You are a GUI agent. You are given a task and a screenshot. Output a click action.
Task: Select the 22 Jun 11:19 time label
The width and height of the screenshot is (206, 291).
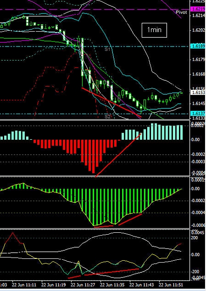(x=53, y=284)
